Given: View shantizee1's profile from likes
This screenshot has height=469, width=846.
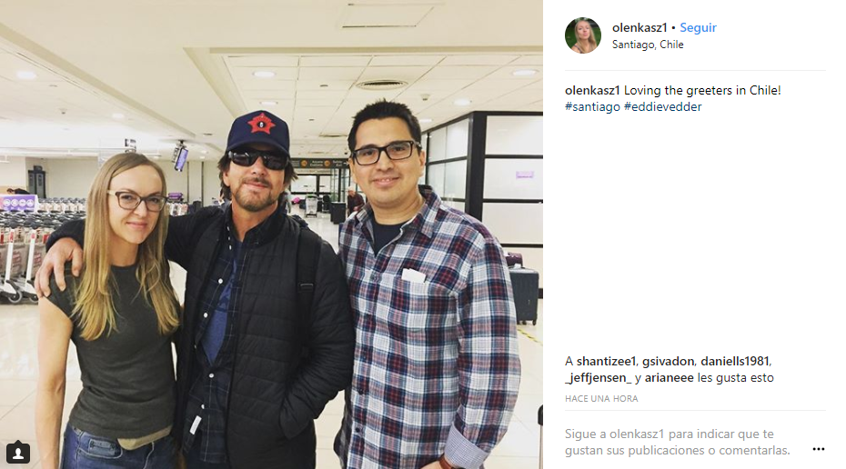Looking at the screenshot, I should (x=607, y=361).
